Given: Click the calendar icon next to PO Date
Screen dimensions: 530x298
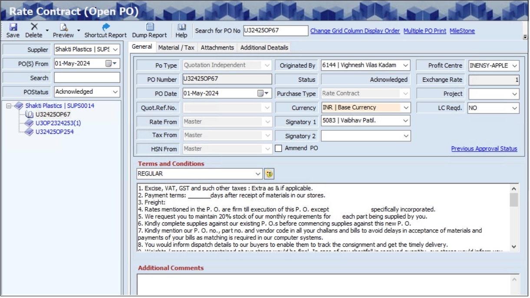Looking at the screenshot, I should 260,93.
